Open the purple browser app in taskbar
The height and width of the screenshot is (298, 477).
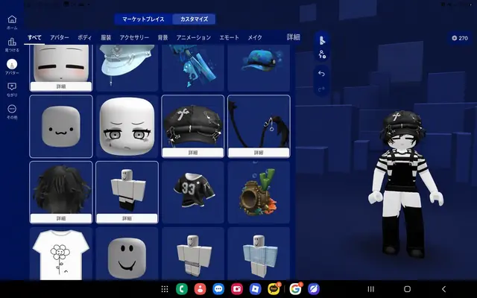point(314,289)
